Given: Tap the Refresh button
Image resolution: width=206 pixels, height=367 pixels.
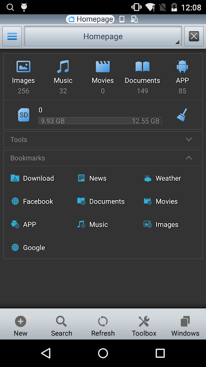Looking at the screenshot, I should point(103,326).
